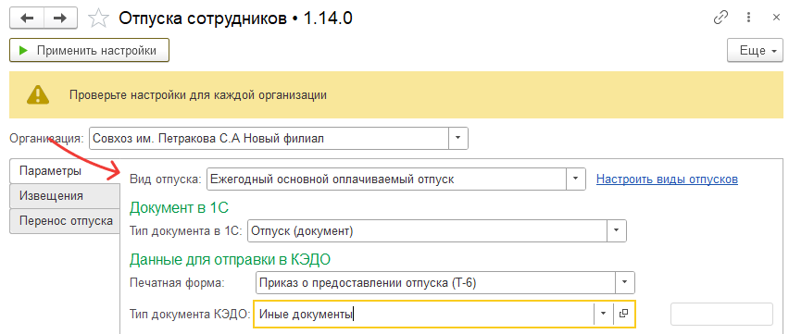
Task: Expand the Тип документа КЭДО dropdown arrow
Action: (603, 314)
